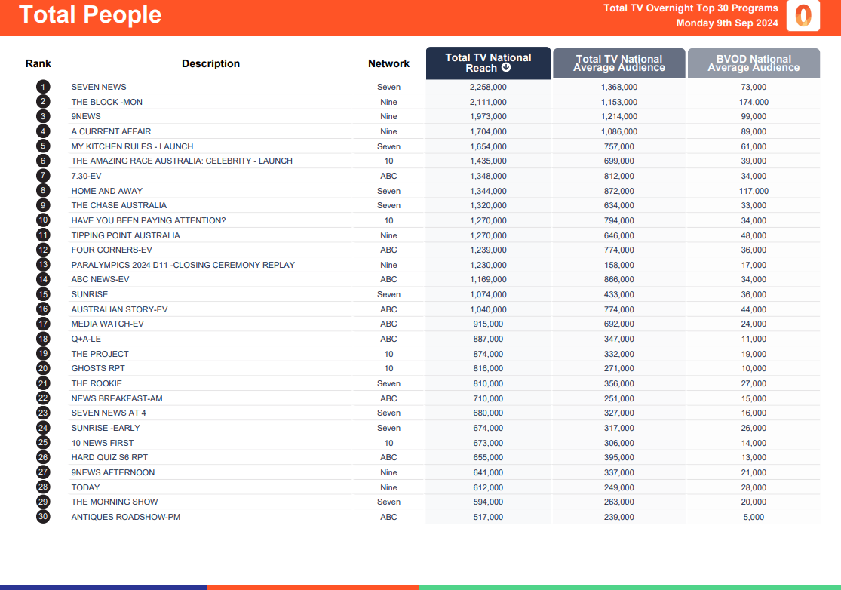
Task: Click the OzTAM logo icon in header
Action: click(x=803, y=15)
